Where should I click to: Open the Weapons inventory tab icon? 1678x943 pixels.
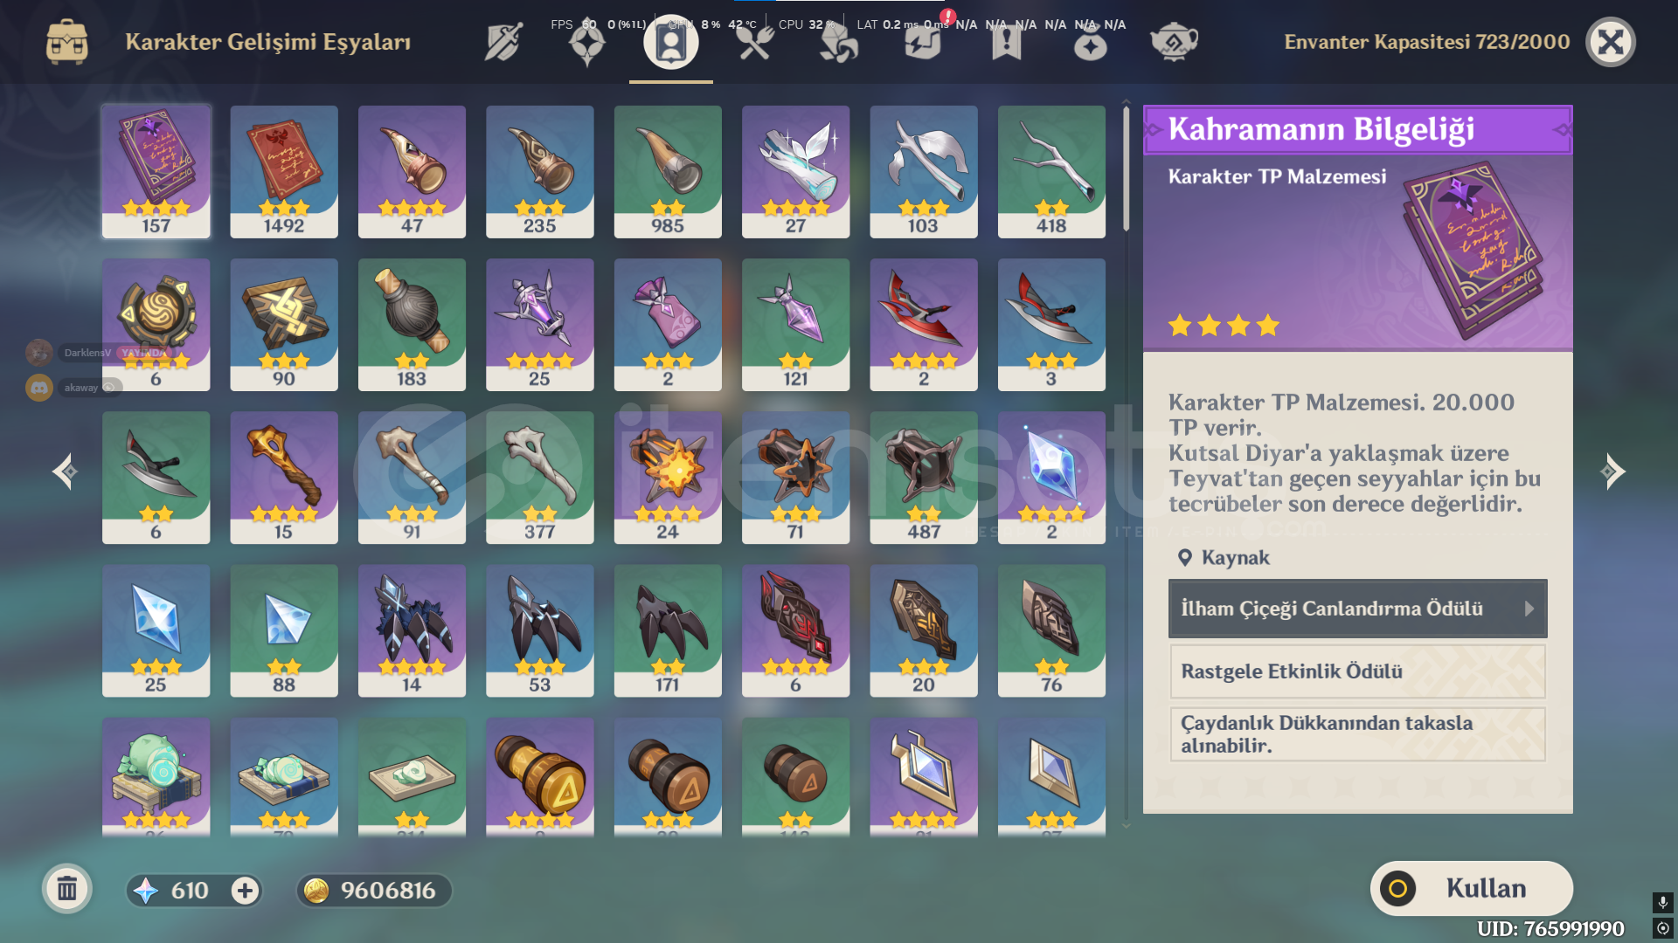pos(503,42)
